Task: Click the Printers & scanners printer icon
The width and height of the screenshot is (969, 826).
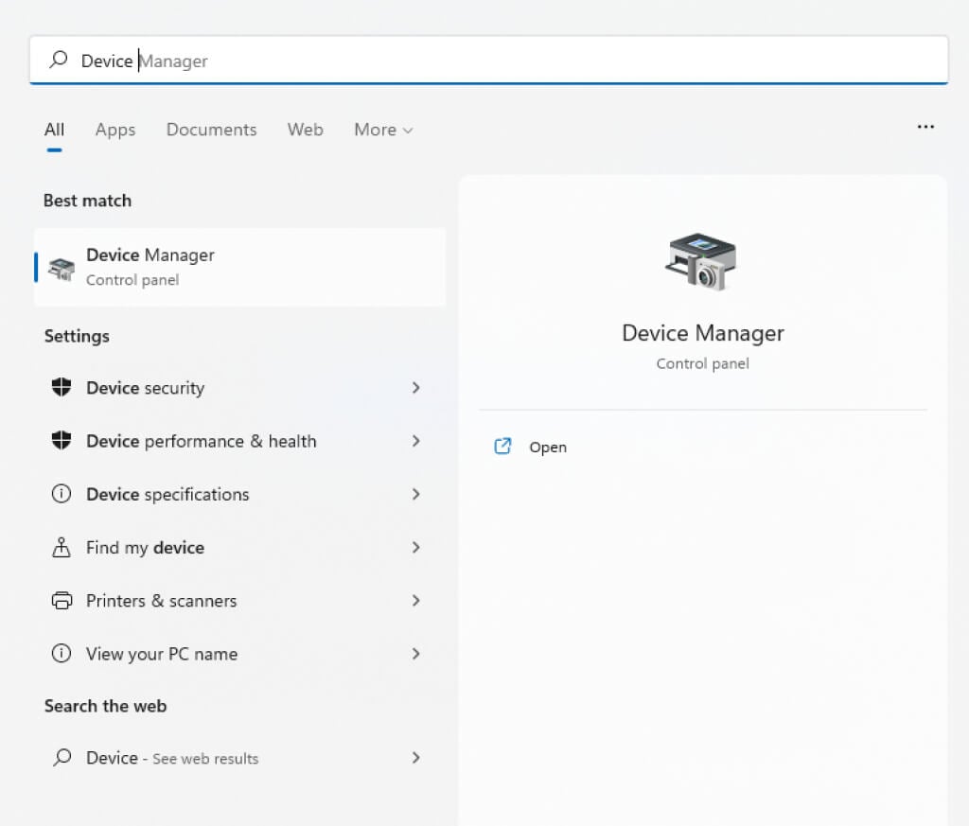Action: [62, 601]
